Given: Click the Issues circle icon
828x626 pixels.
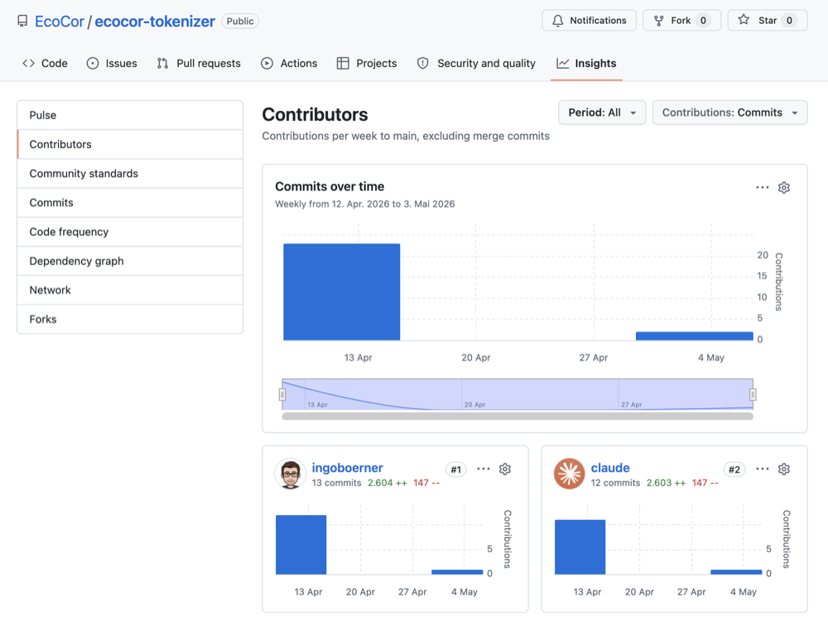Looking at the screenshot, I should pos(93,64).
